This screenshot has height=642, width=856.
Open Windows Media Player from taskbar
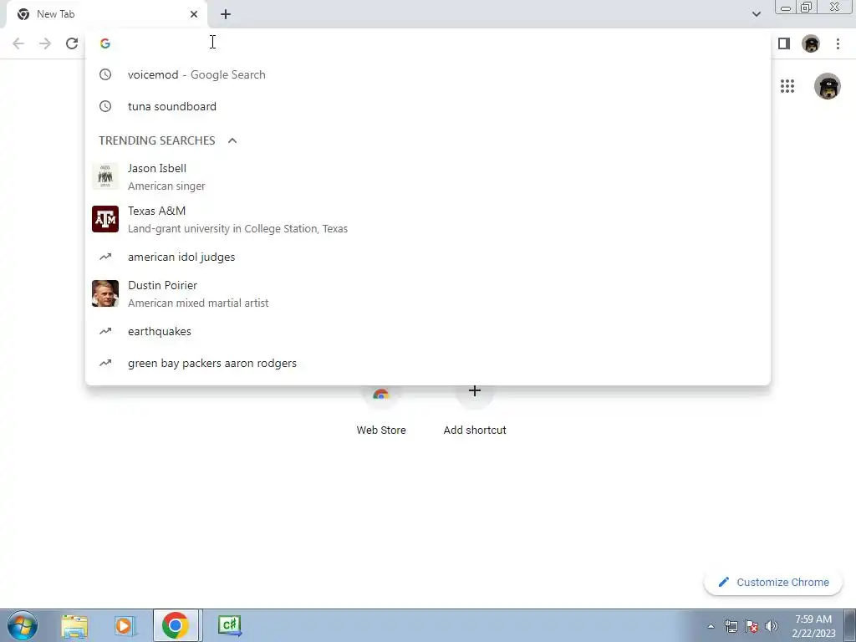[x=124, y=625]
